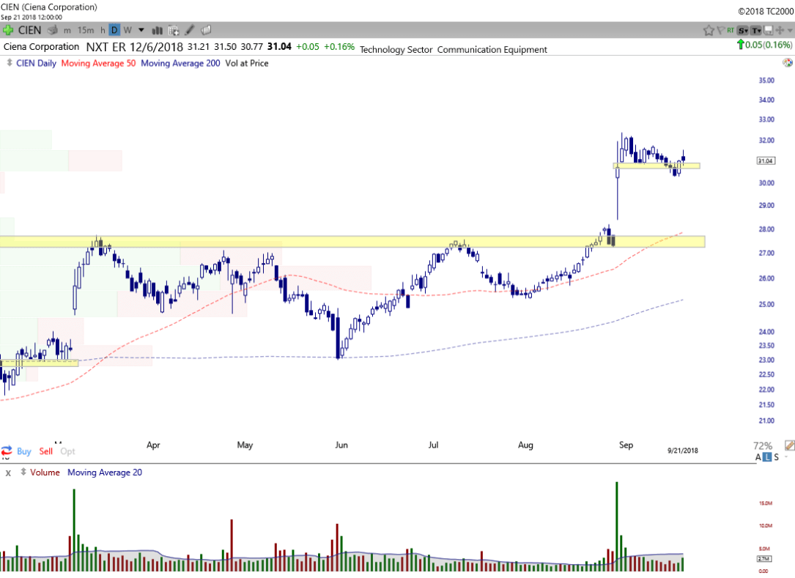Click the Buy button
The width and height of the screenshot is (795, 578).
point(23,451)
